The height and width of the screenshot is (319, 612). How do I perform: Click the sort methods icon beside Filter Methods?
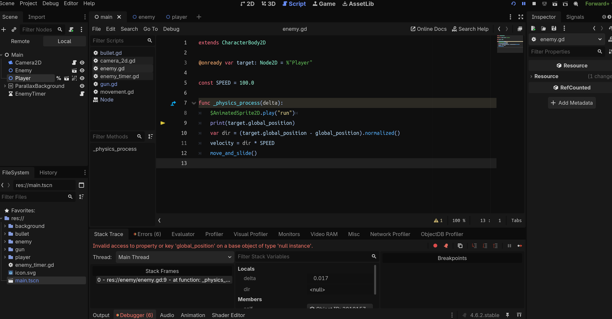[151, 136]
